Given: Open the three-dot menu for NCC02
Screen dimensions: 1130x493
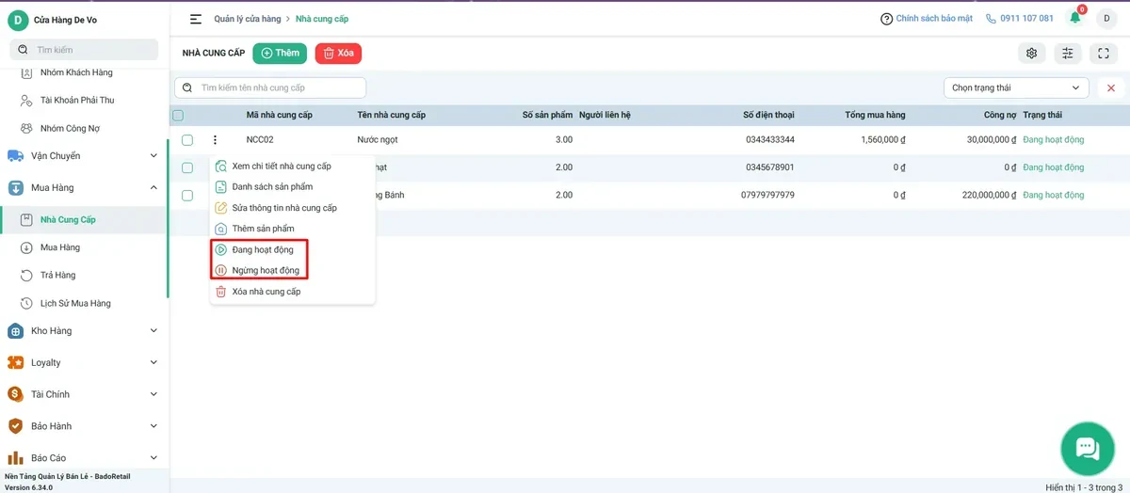Looking at the screenshot, I should coord(215,140).
